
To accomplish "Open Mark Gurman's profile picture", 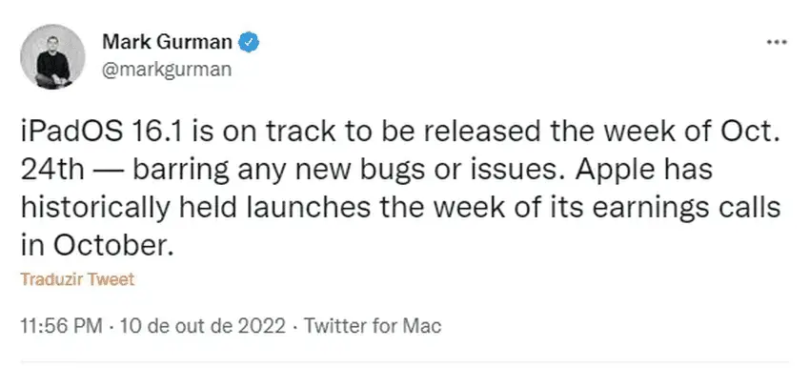I will click(52, 56).
